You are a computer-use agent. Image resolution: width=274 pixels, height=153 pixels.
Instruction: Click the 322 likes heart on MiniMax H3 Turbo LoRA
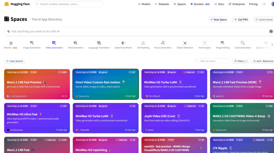tap(199, 72)
